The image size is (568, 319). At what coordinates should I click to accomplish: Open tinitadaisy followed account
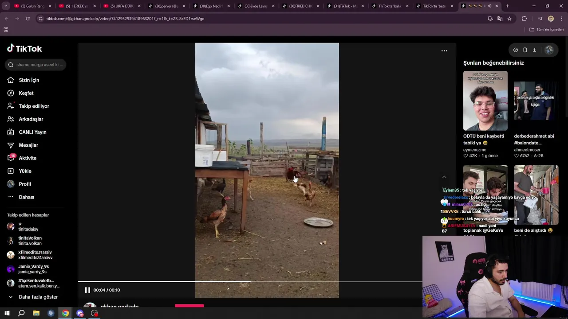tap(28, 226)
